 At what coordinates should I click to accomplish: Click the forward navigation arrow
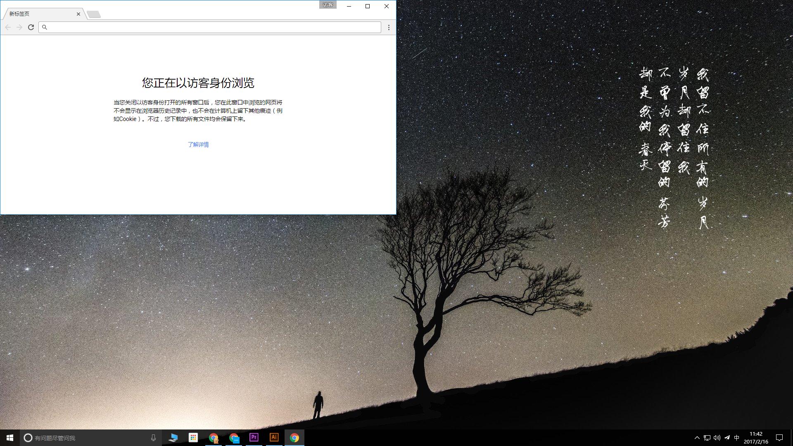click(19, 27)
